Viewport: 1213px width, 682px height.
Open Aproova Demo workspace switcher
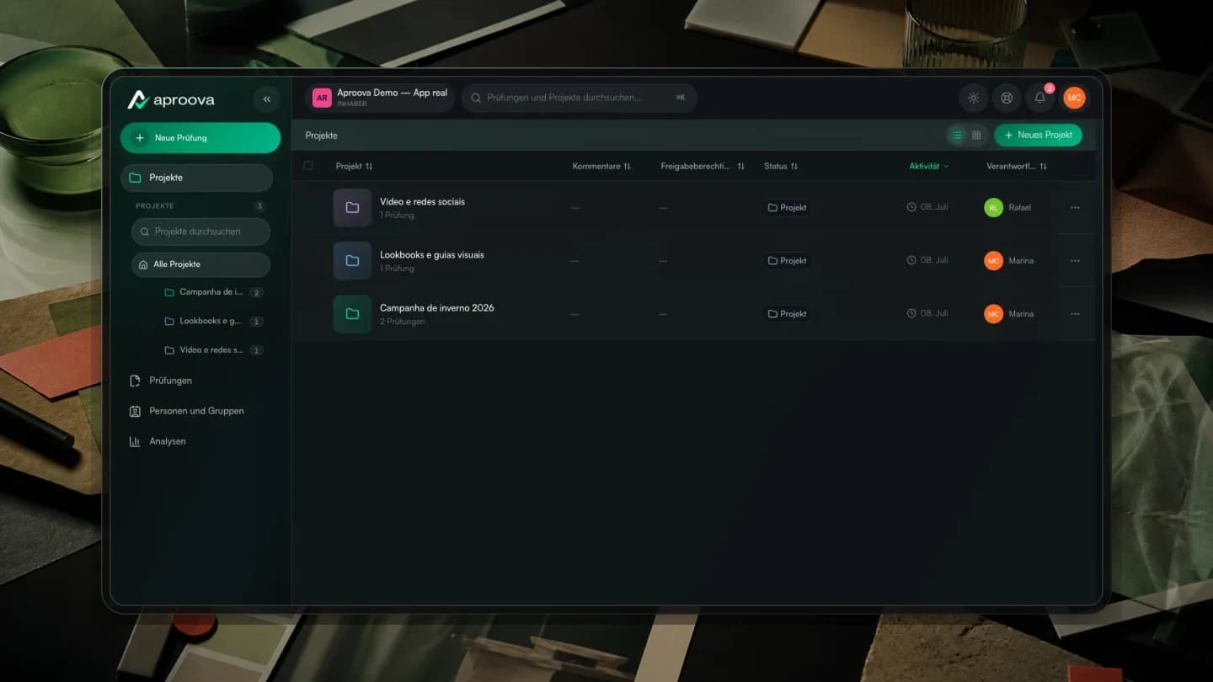pos(380,98)
